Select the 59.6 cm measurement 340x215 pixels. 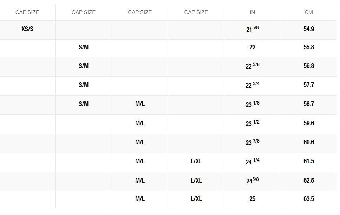[308, 123]
